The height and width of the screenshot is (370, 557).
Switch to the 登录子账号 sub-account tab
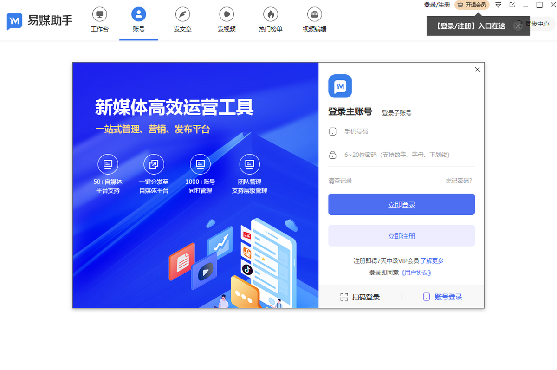pos(397,113)
